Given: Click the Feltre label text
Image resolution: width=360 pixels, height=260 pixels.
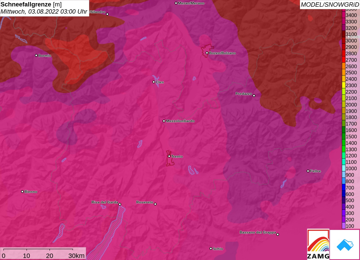Looking at the screenshot, I should [315, 171].
